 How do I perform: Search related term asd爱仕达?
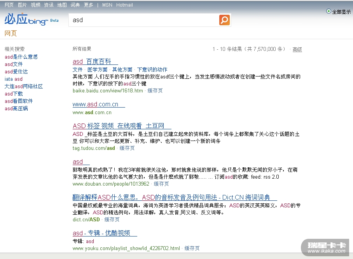(16, 72)
